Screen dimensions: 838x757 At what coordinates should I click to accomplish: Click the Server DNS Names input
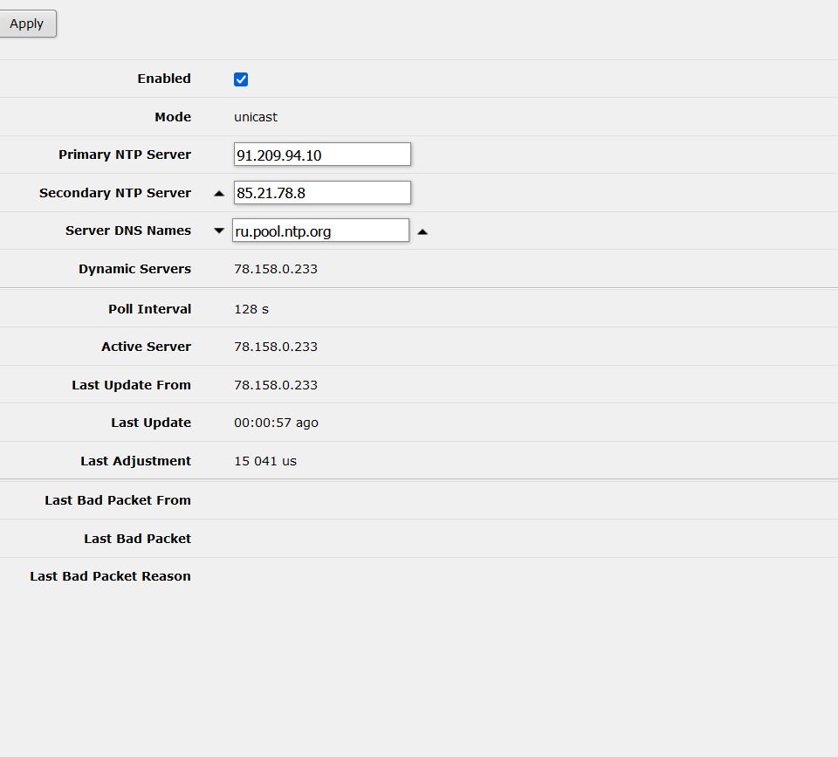tap(320, 231)
